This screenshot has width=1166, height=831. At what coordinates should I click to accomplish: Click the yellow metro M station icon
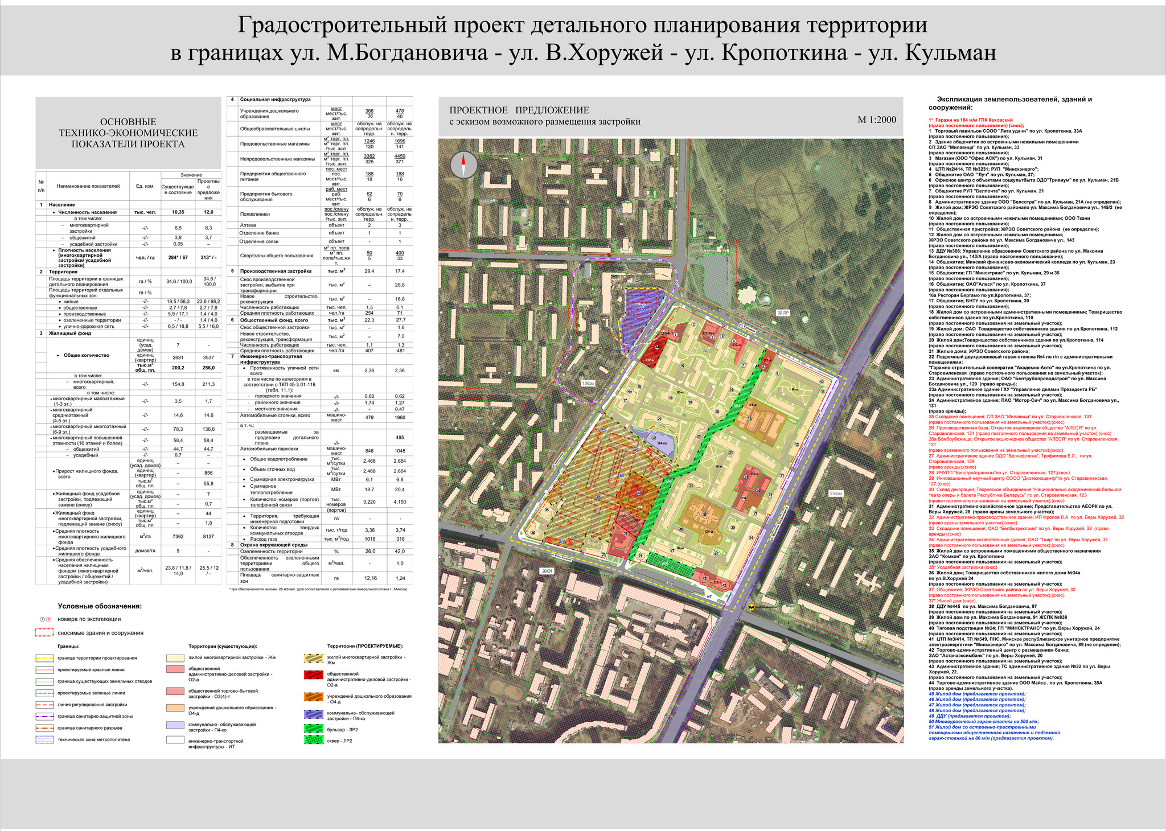pos(752,607)
